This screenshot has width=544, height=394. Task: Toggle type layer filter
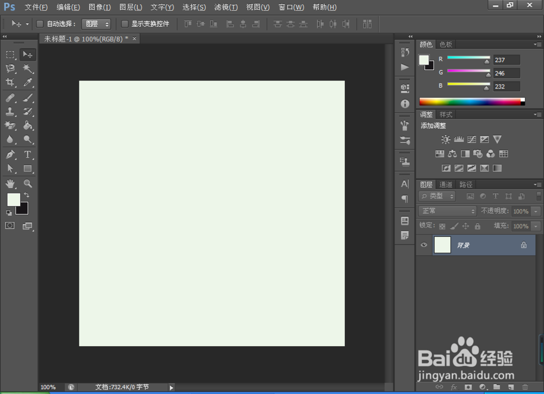pos(496,196)
